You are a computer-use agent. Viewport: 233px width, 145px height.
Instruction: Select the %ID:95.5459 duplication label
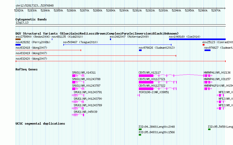(x=220, y=127)
